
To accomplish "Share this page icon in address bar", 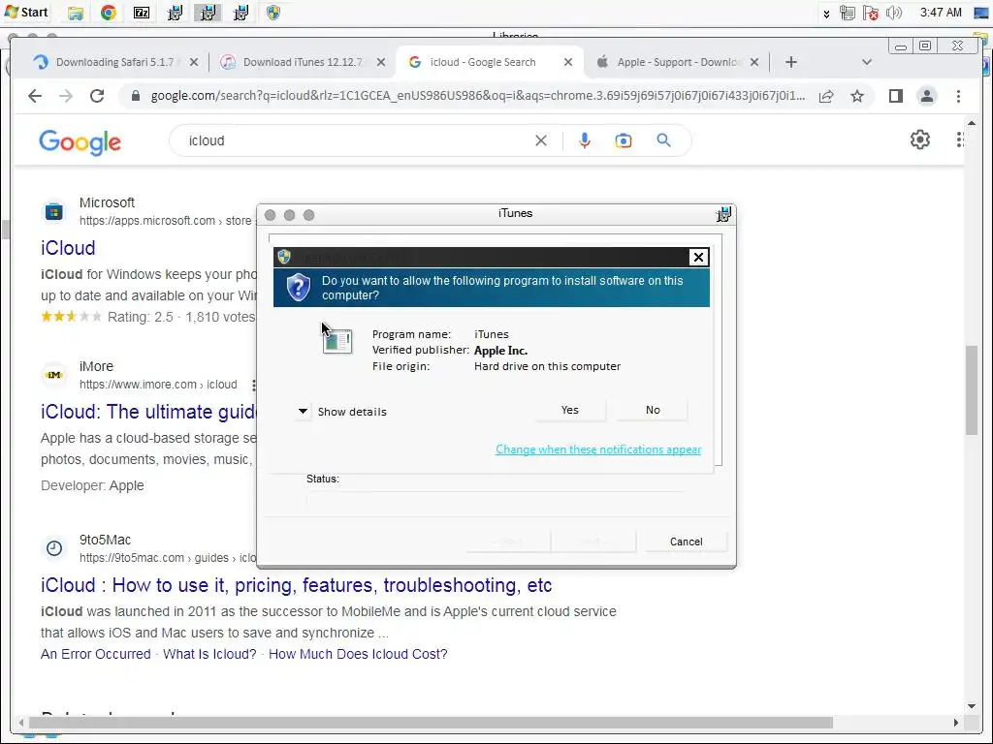I will (826, 96).
